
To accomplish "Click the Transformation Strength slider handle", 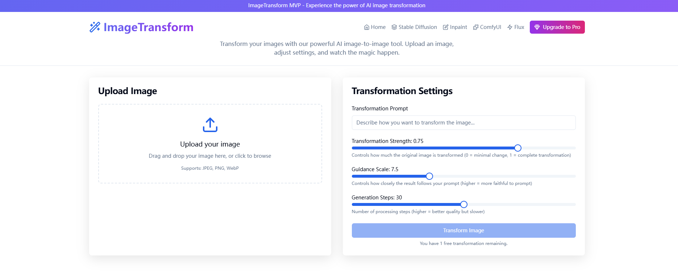I will pyautogui.click(x=518, y=148).
